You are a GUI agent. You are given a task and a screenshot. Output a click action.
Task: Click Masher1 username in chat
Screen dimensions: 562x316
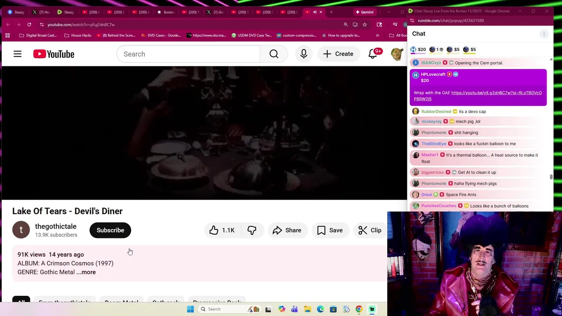430,155
